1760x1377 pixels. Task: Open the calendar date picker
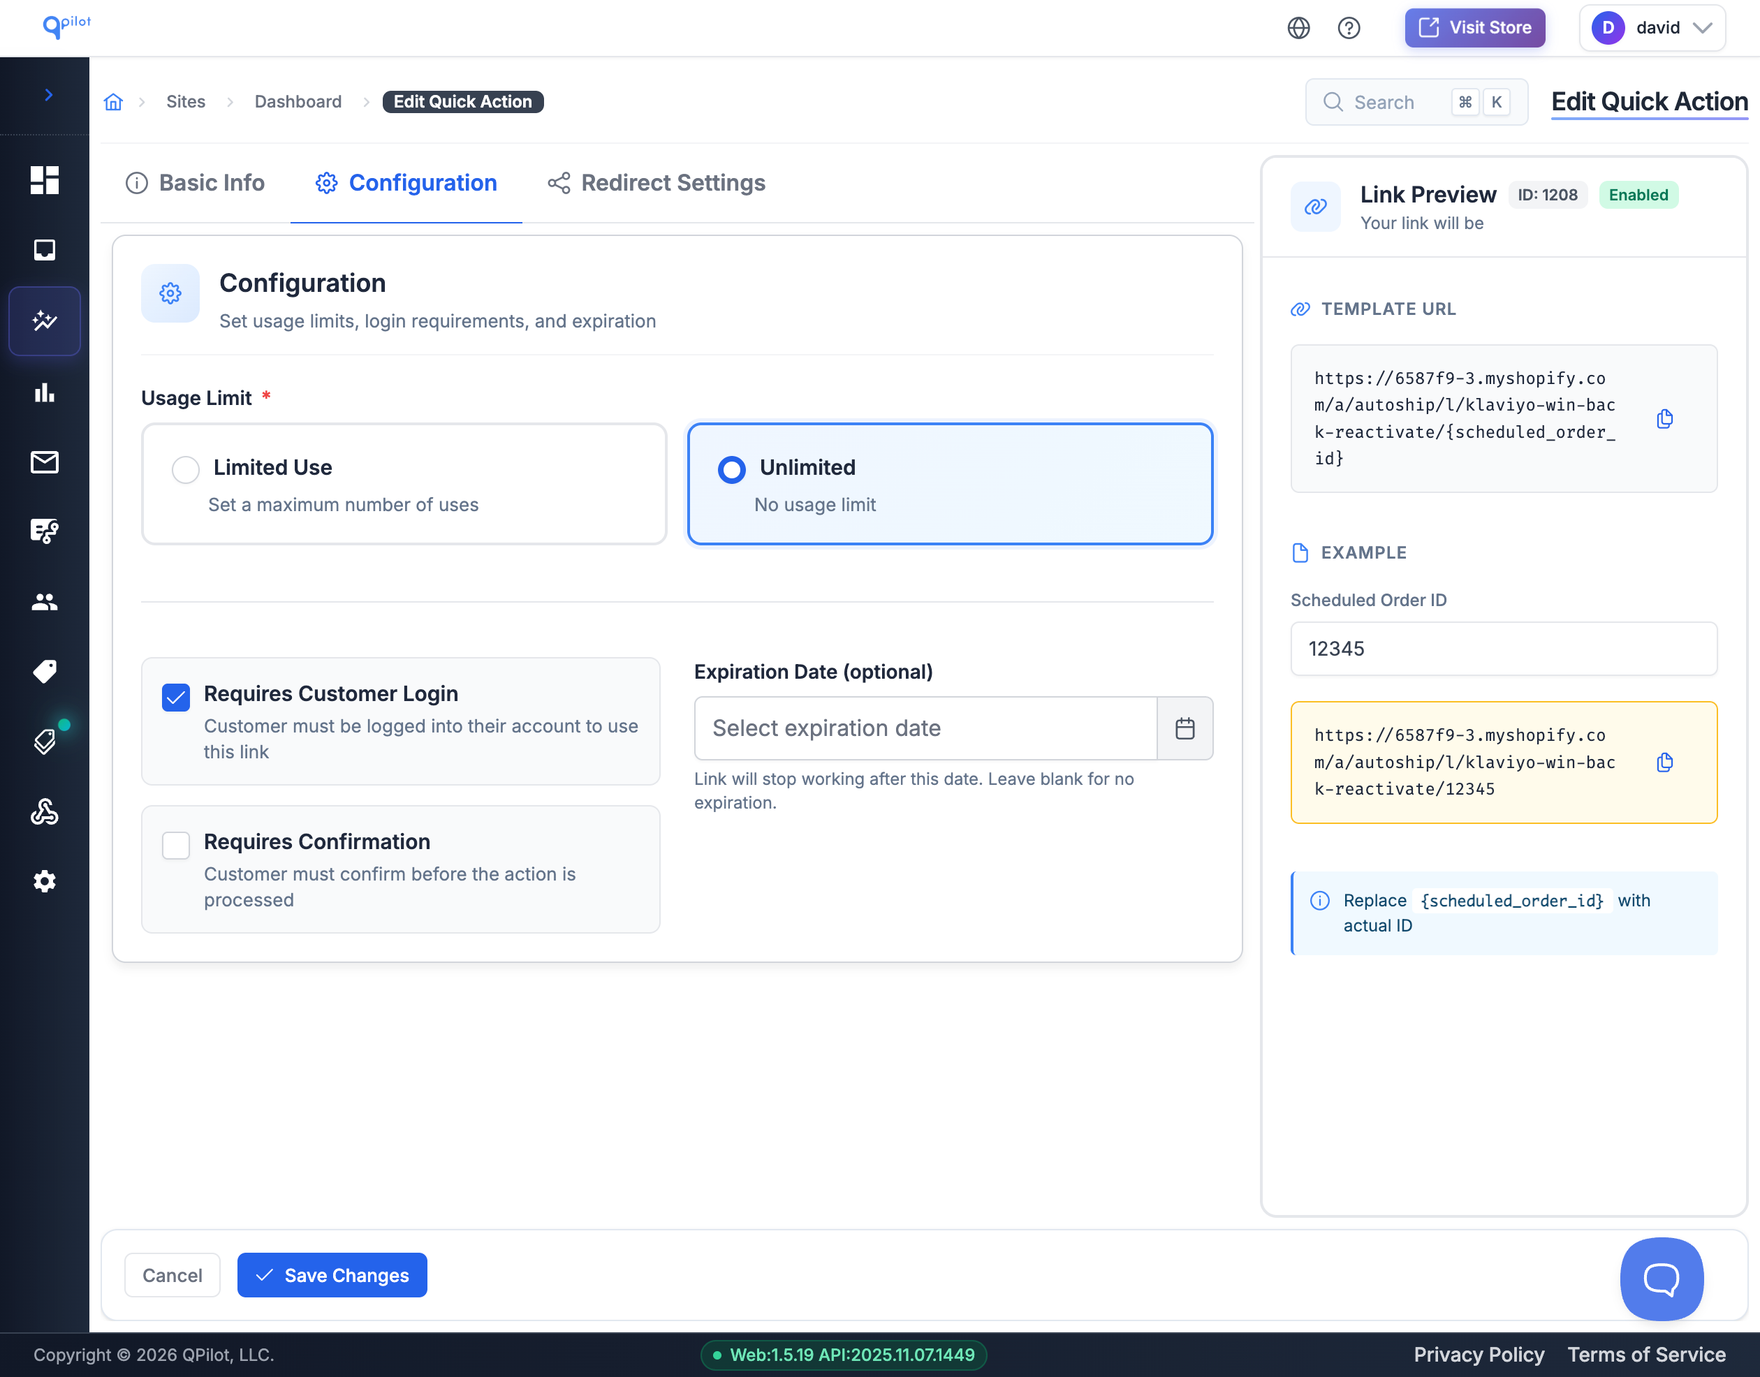tap(1185, 728)
